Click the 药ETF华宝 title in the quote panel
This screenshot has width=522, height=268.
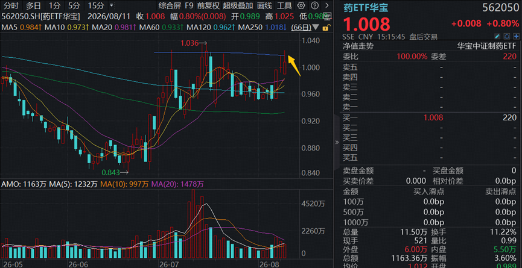click(x=366, y=7)
